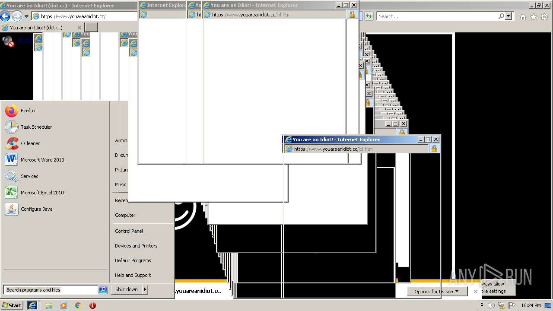Viewport: 553px width, 311px height.
Task: Click the IE back navigation button
Action: (5, 16)
